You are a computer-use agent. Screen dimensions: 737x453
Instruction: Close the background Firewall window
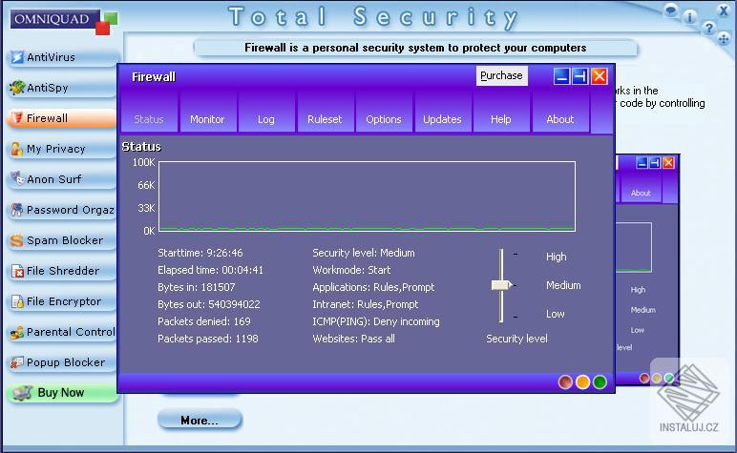point(668,163)
